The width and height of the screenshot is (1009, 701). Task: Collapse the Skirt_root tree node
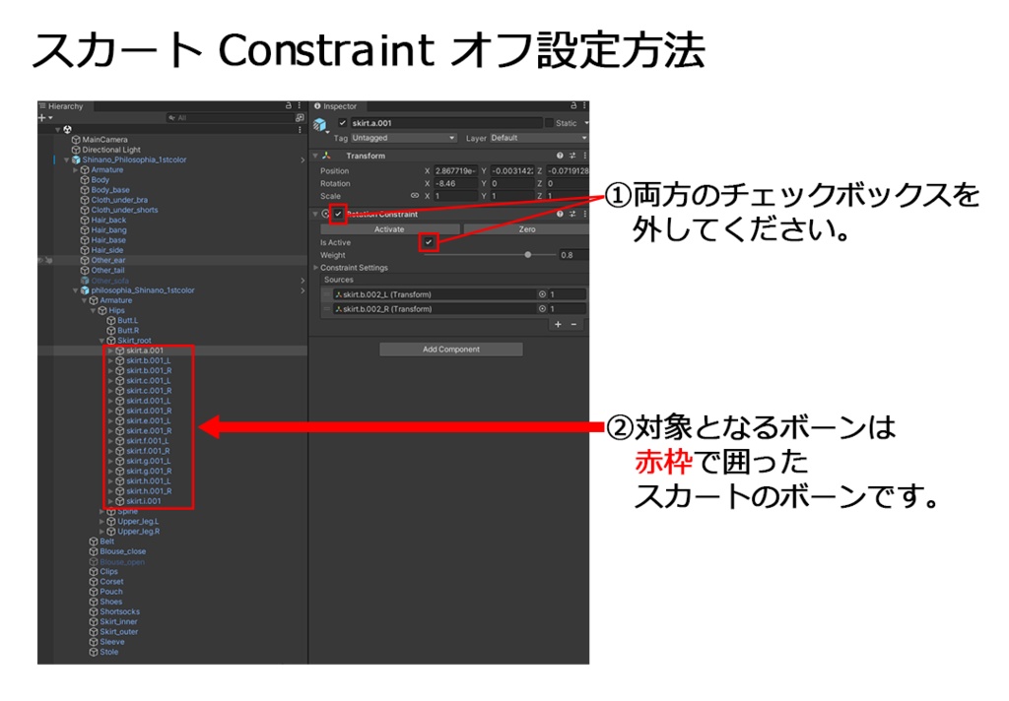pyautogui.click(x=101, y=341)
